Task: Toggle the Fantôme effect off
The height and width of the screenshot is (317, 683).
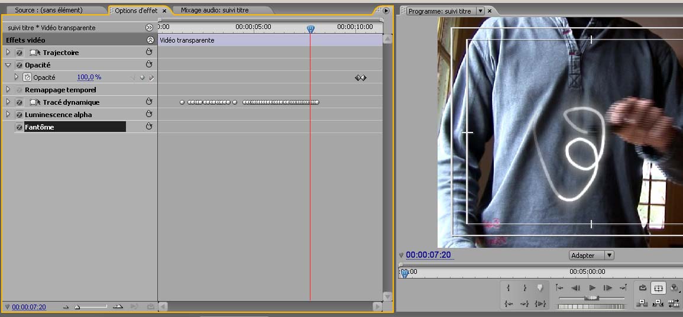Action: (x=19, y=127)
